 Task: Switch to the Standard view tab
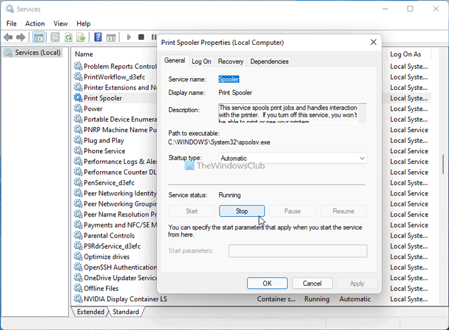126,311
